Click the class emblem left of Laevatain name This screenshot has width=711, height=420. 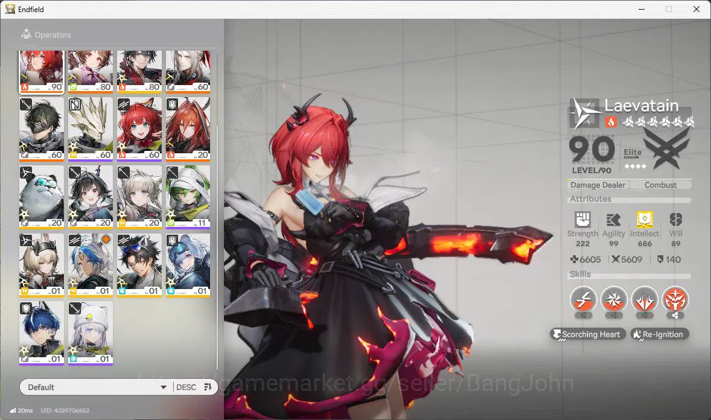tap(585, 113)
